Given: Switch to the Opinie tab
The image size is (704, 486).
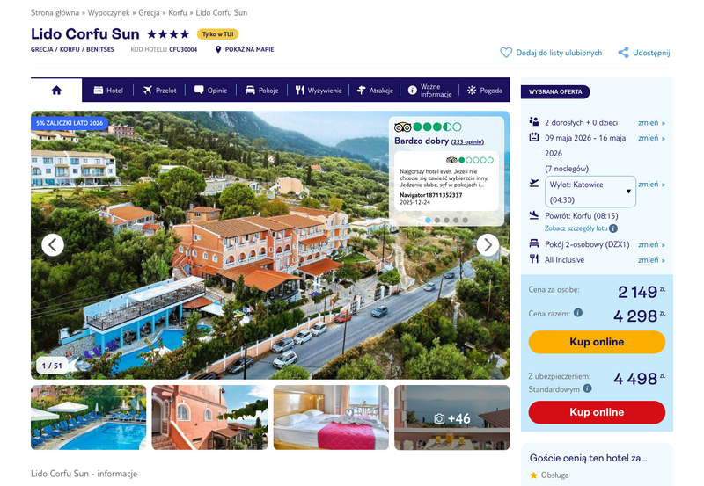Looking at the screenshot, I should coord(210,91).
